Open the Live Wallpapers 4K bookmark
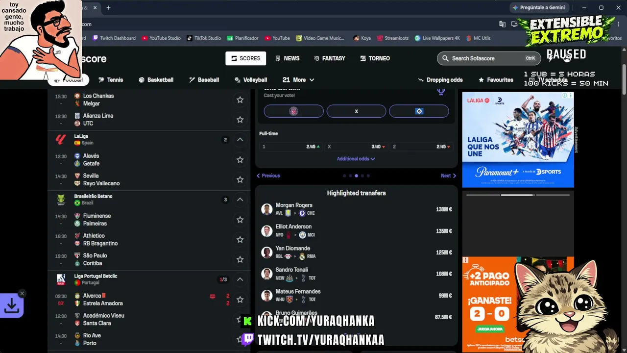Image resolution: width=627 pixels, height=353 pixels. [x=437, y=38]
